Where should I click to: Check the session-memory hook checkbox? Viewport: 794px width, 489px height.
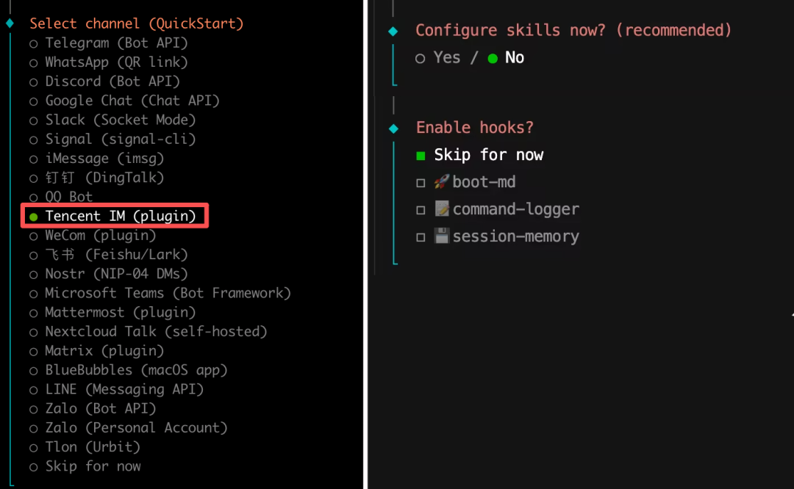[421, 237]
